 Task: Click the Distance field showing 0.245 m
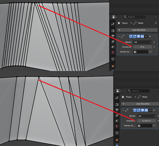pos(146,121)
